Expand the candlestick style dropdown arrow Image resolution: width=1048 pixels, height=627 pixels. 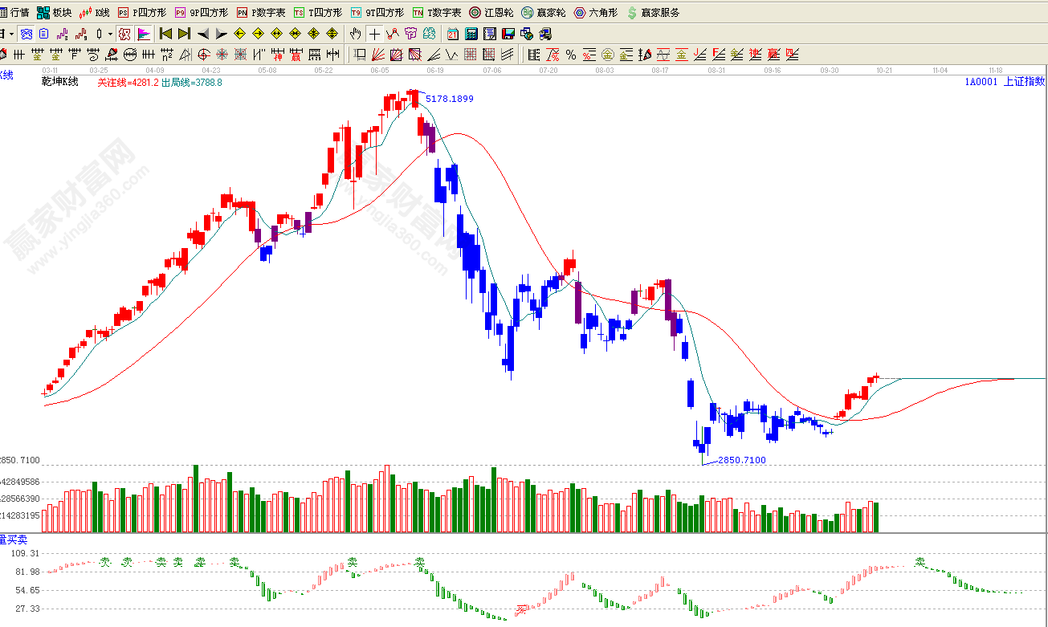[111, 34]
